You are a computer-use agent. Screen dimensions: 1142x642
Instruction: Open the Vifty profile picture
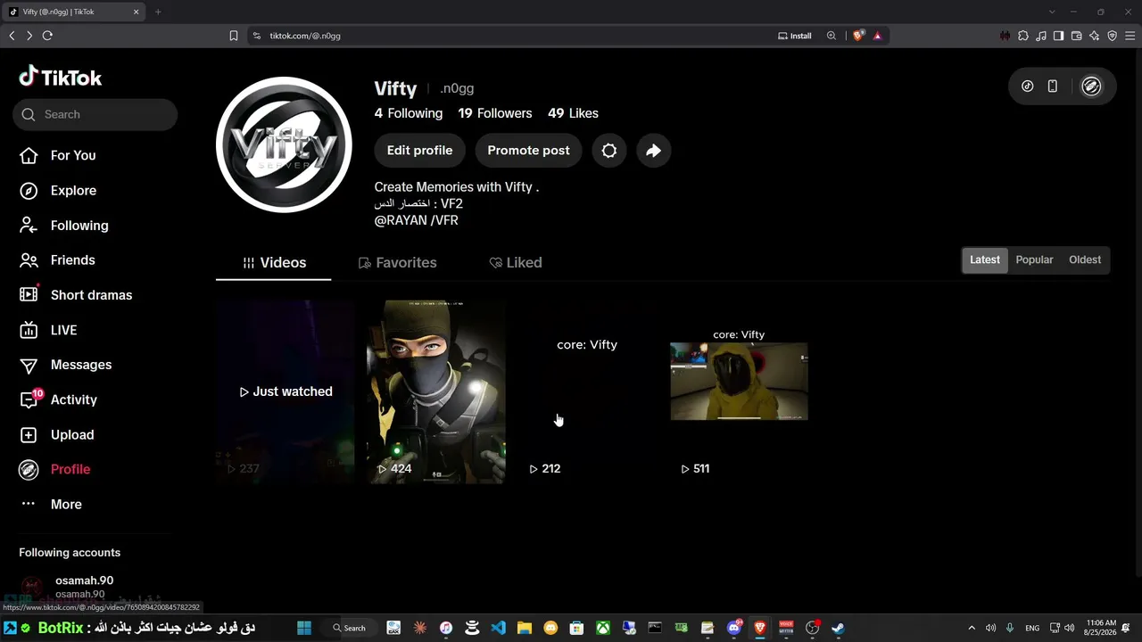pyautogui.click(x=284, y=144)
